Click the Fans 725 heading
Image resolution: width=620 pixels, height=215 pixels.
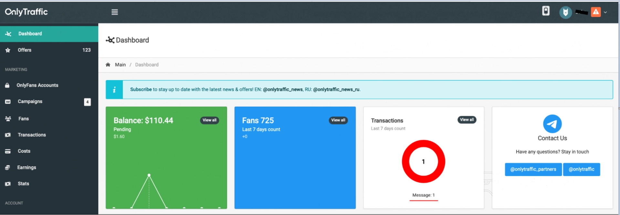coord(258,121)
